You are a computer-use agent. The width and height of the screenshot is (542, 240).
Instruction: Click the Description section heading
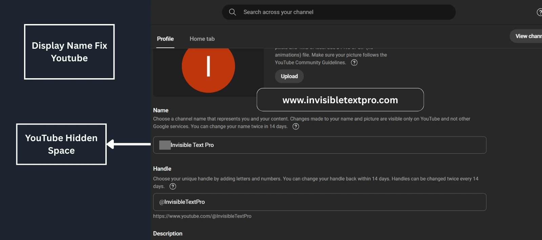point(168,234)
